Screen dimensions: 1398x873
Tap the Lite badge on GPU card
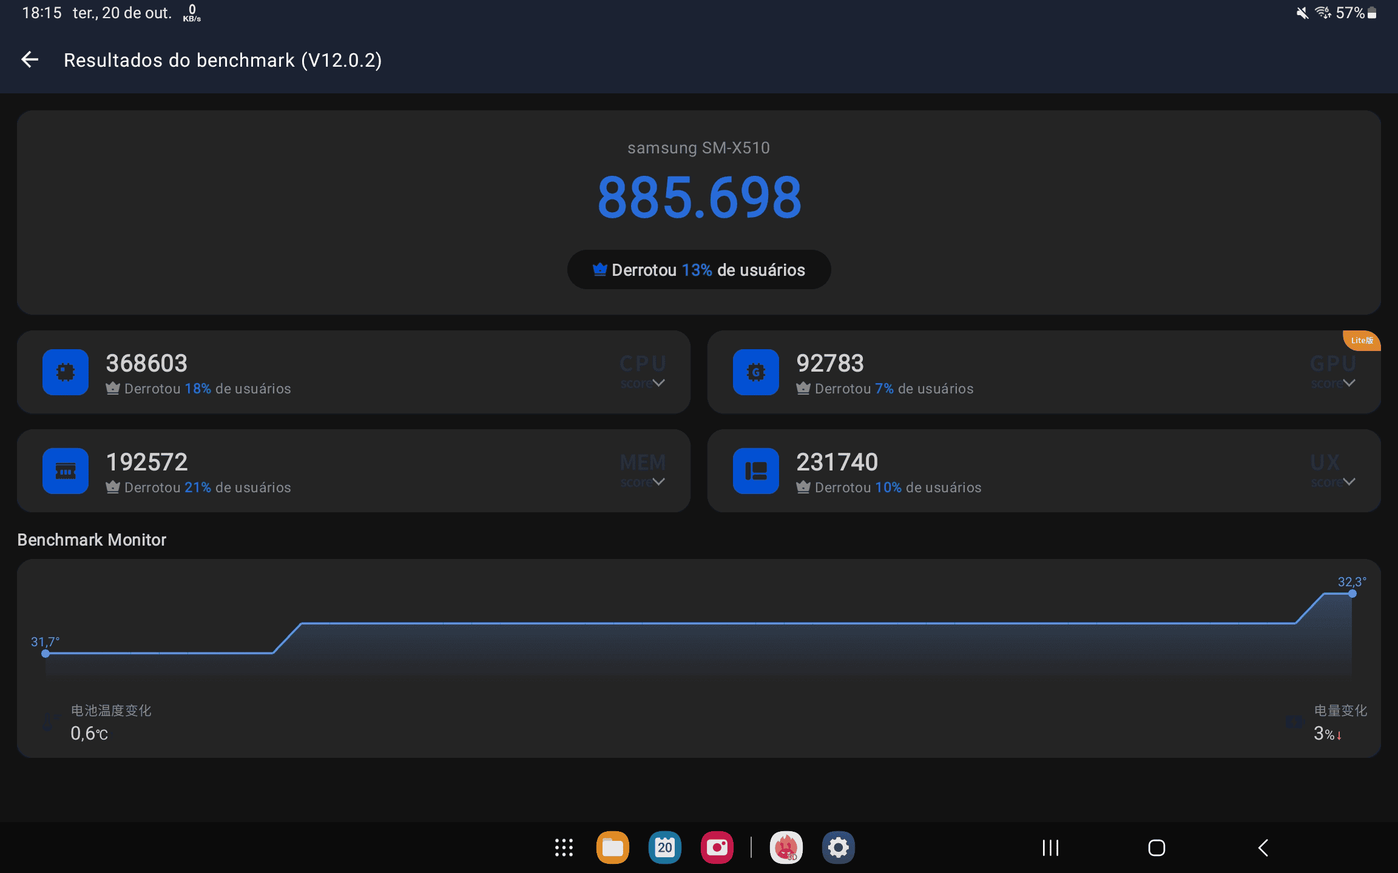point(1362,340)
